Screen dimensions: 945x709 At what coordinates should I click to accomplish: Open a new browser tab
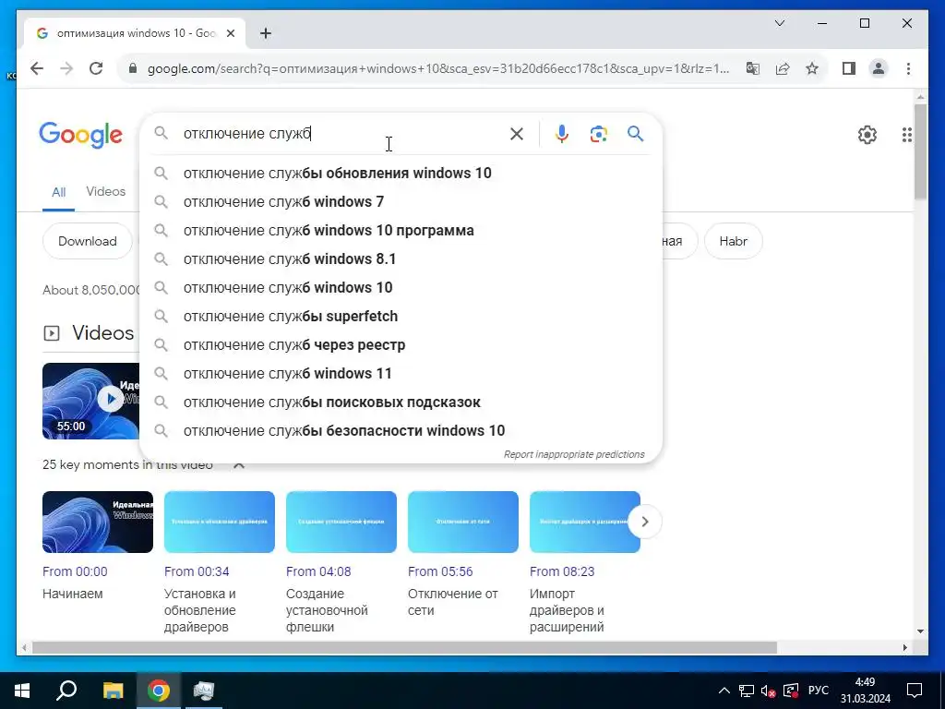266,34
